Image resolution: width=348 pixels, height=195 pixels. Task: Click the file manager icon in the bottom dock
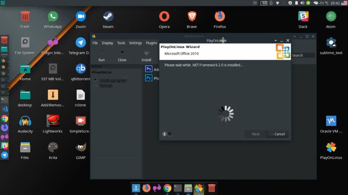(x=188, y=188)
